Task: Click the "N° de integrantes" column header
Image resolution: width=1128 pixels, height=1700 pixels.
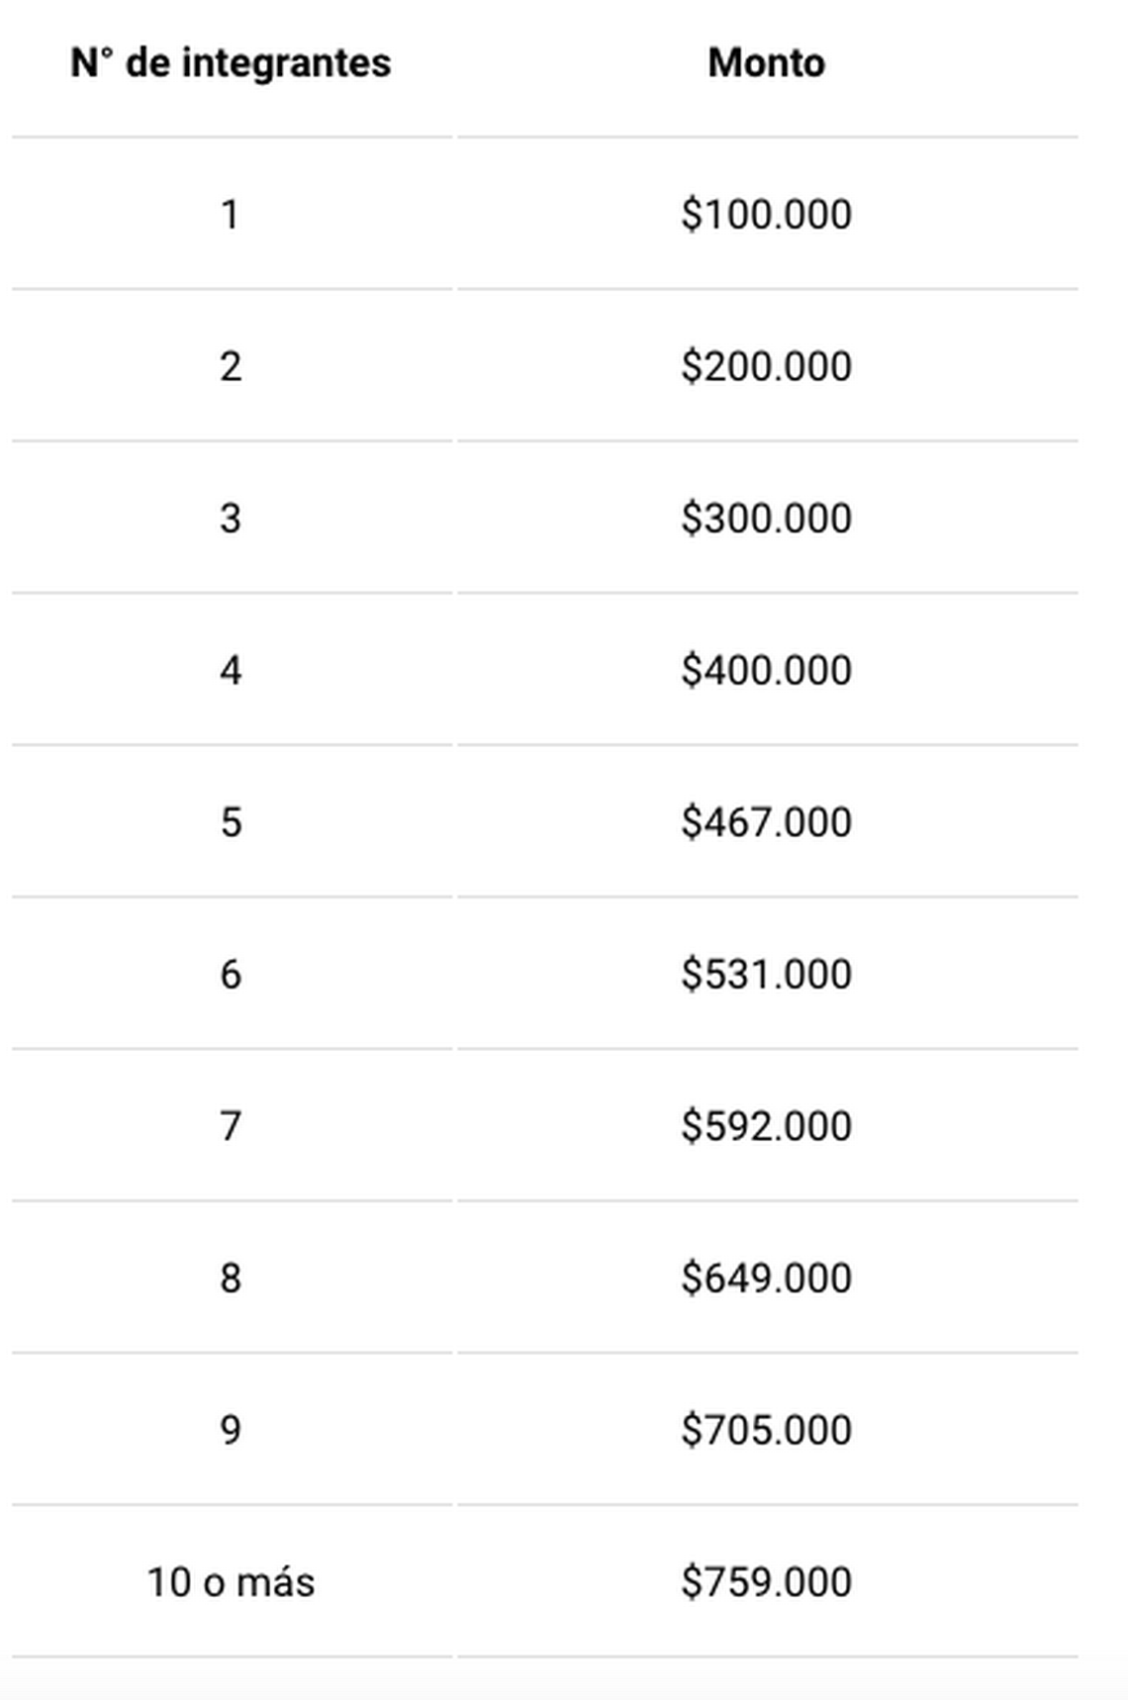Action: [231, 62]
